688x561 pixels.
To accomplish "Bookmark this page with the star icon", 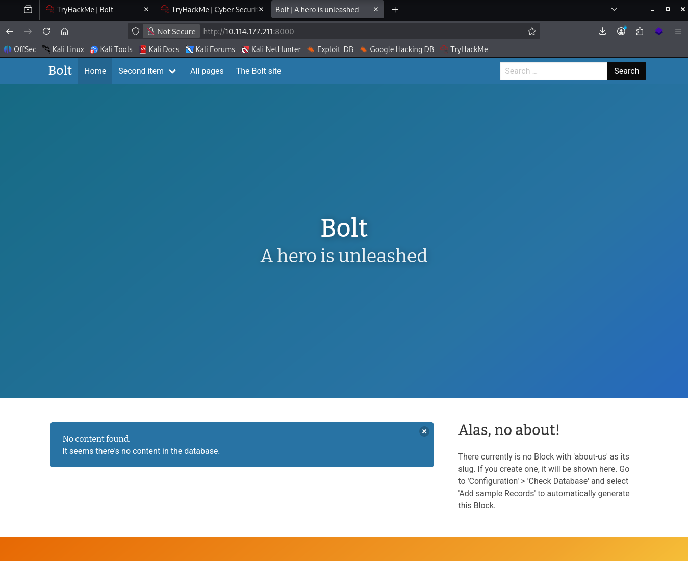I will [x=532, y=31].
